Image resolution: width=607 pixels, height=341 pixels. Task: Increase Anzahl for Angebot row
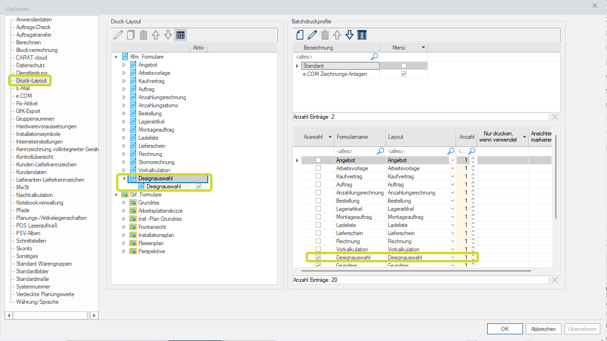(x=473, y=158)
